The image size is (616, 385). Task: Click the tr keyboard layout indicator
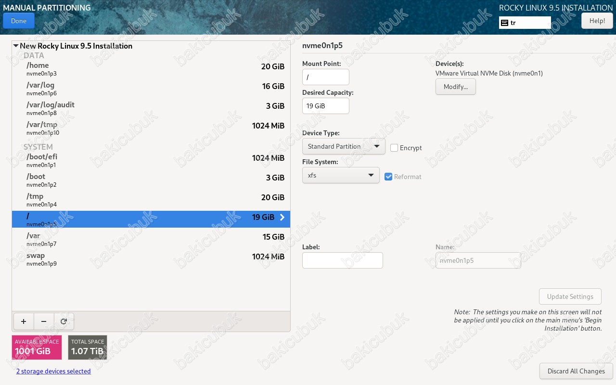pyautogui.click(x=525, y=23)
